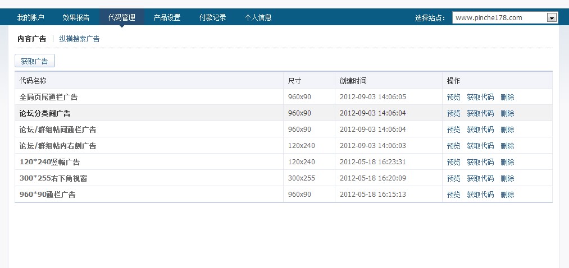This screenshot has height=268, width=569.
Task: Click the 获取广告 button
Action: click(34, 61)
